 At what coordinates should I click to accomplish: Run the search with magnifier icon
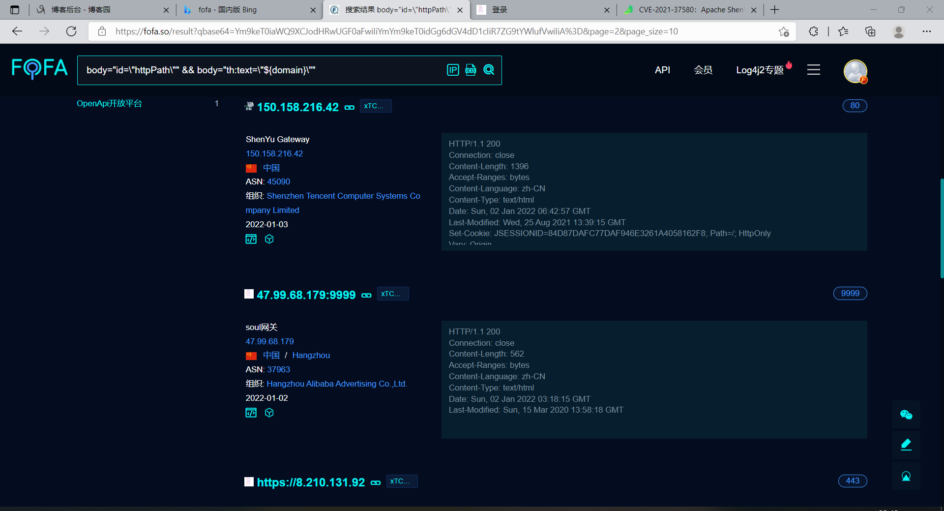[489, 70]
